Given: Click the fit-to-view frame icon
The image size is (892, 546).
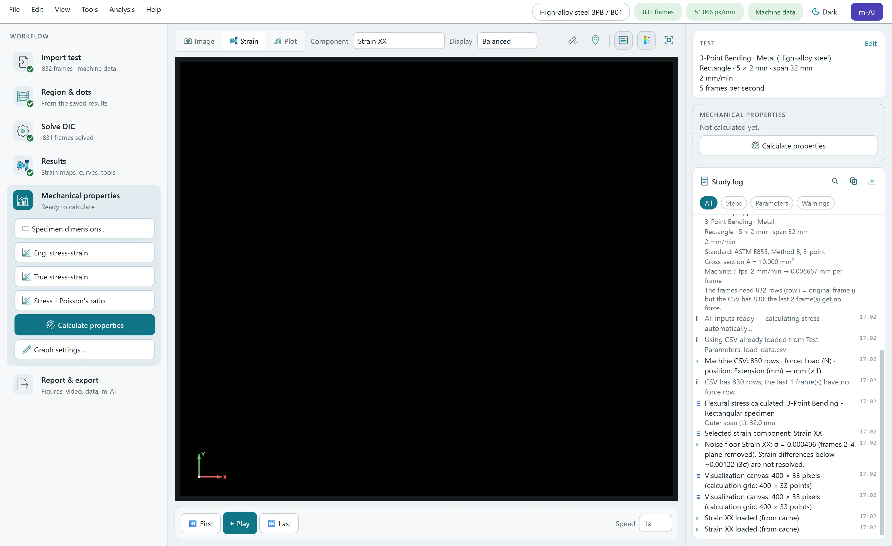Looking at the screenshot, I should pyautogui.click(x=669, y=40).
